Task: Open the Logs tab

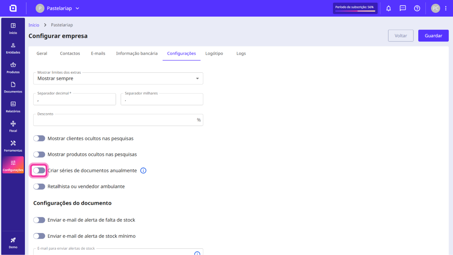Action: pyautogui.click(x=241, y=54)
